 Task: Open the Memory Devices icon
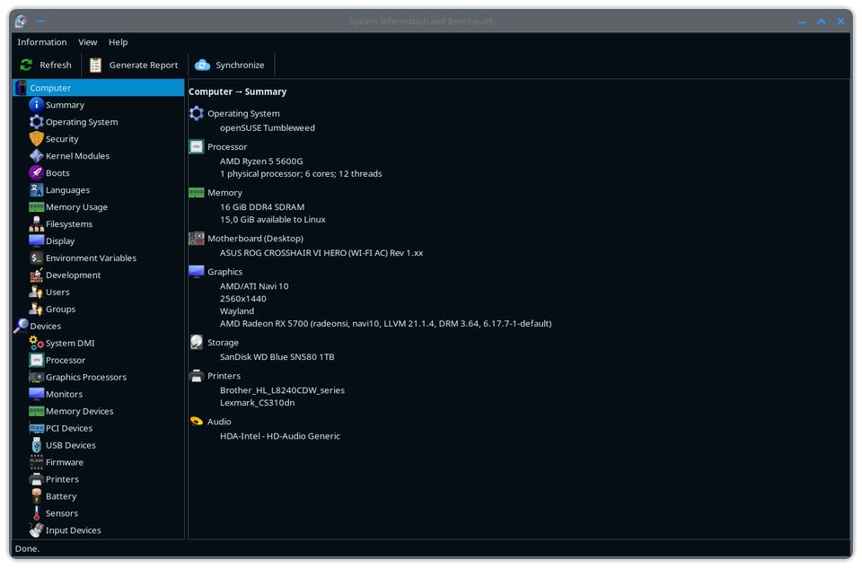click(36, 411)
